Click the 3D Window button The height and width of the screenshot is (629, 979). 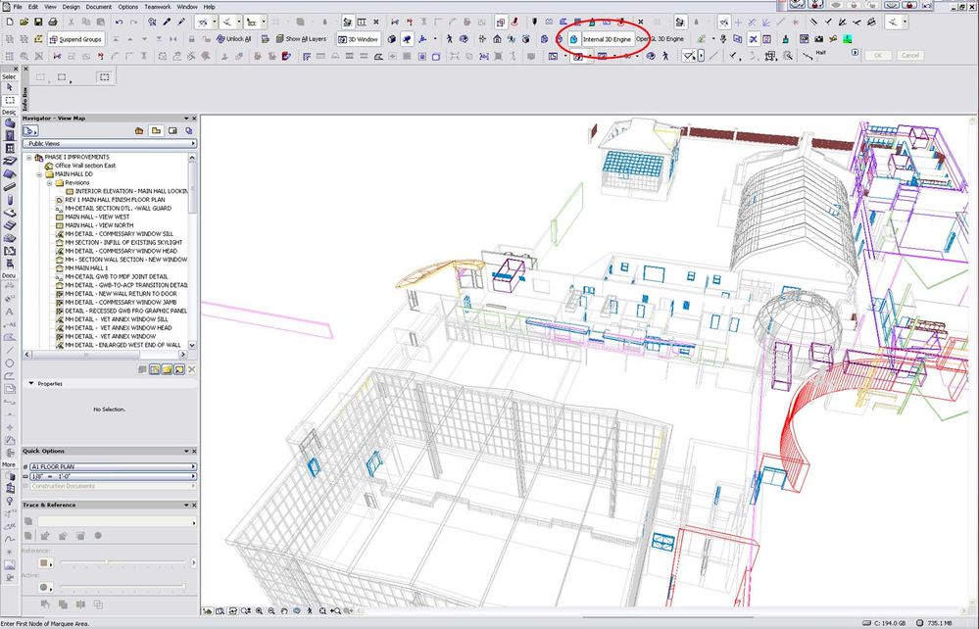(x=359, y=39)
